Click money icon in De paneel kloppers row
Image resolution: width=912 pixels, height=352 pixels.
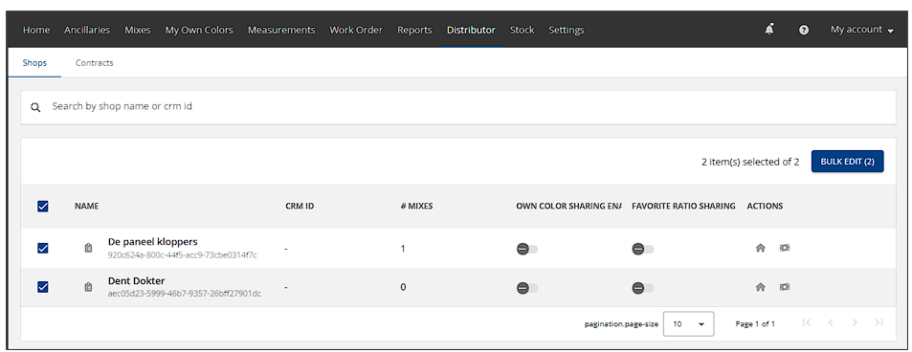pos(785,248)
